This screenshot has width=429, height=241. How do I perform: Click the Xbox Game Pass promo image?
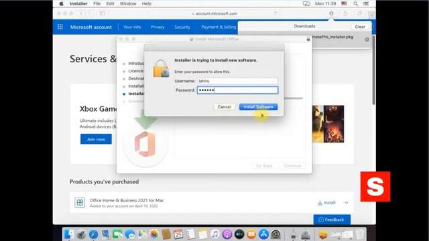pos(328,124)
